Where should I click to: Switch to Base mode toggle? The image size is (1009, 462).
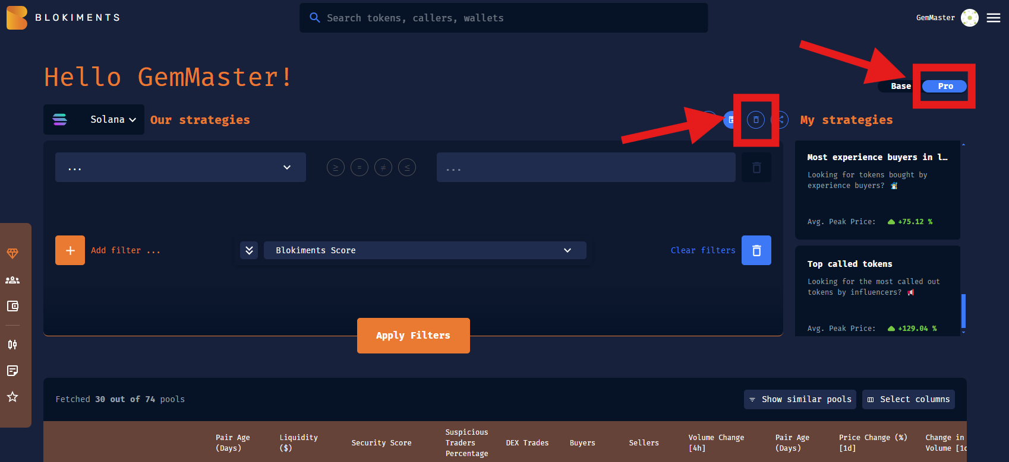900,87
